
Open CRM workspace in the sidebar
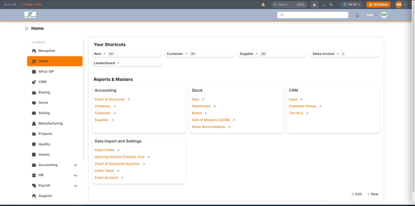(x=55, y=82)
